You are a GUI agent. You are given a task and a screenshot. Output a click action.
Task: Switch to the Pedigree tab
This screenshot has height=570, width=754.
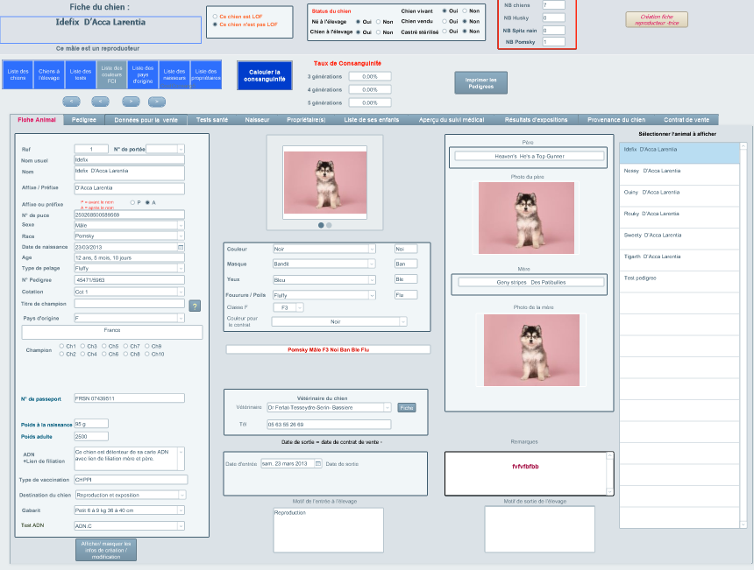(x=84, y=119)
